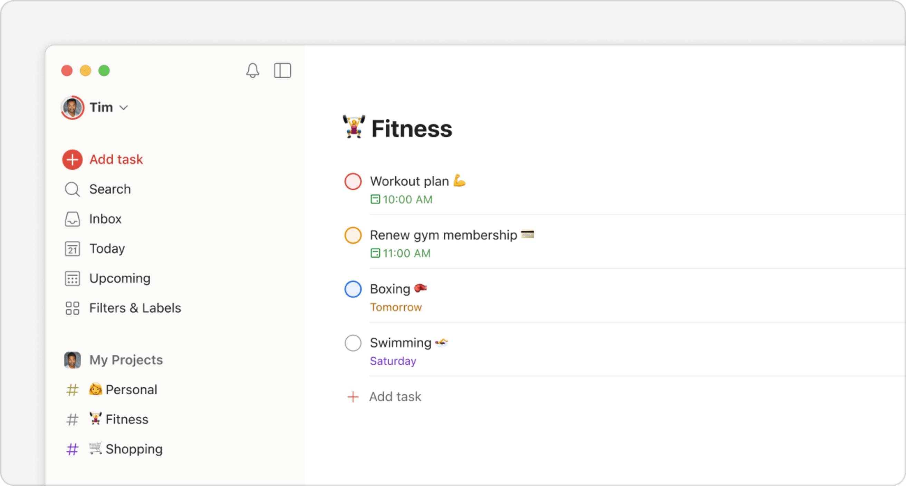Click the Upcoming calendar grid icon
Screen dimensions: 906x486
pyautogui.click(x=73, y=278)
